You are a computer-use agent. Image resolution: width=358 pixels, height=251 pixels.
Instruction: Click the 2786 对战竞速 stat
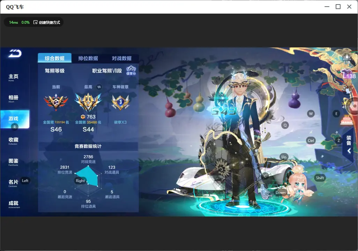[x=88, y=159]
